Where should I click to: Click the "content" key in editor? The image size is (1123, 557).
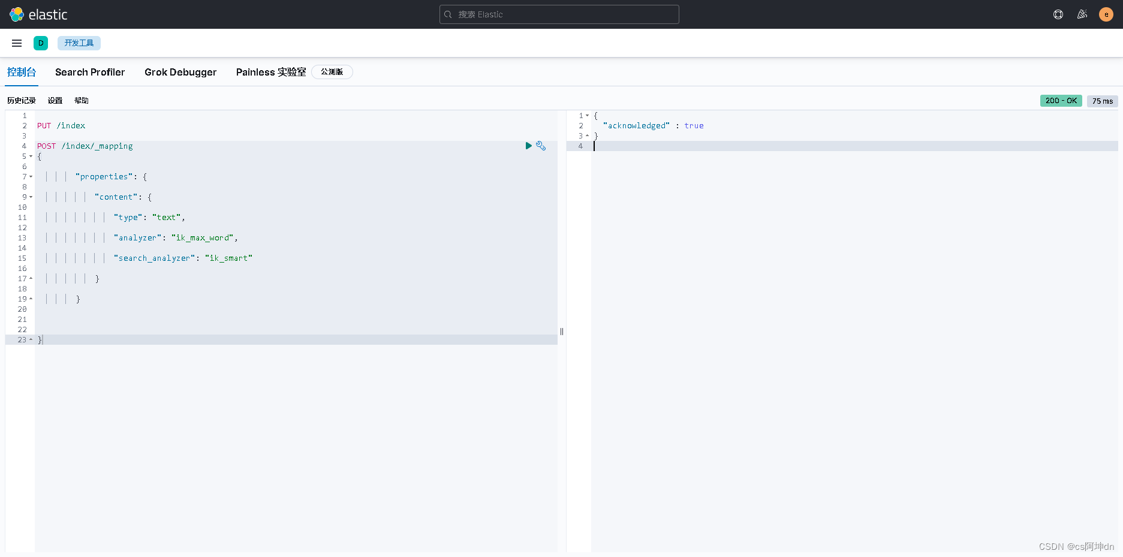116,197
